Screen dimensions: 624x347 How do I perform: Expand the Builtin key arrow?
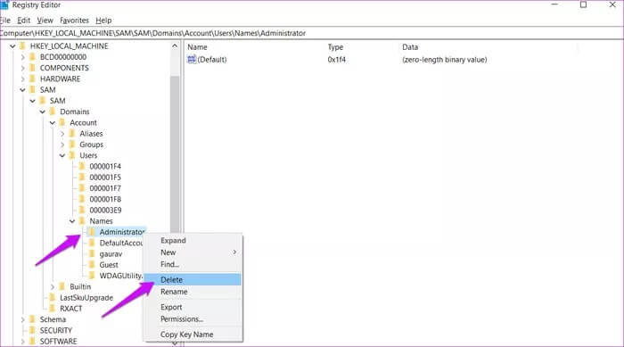point(53,287)
